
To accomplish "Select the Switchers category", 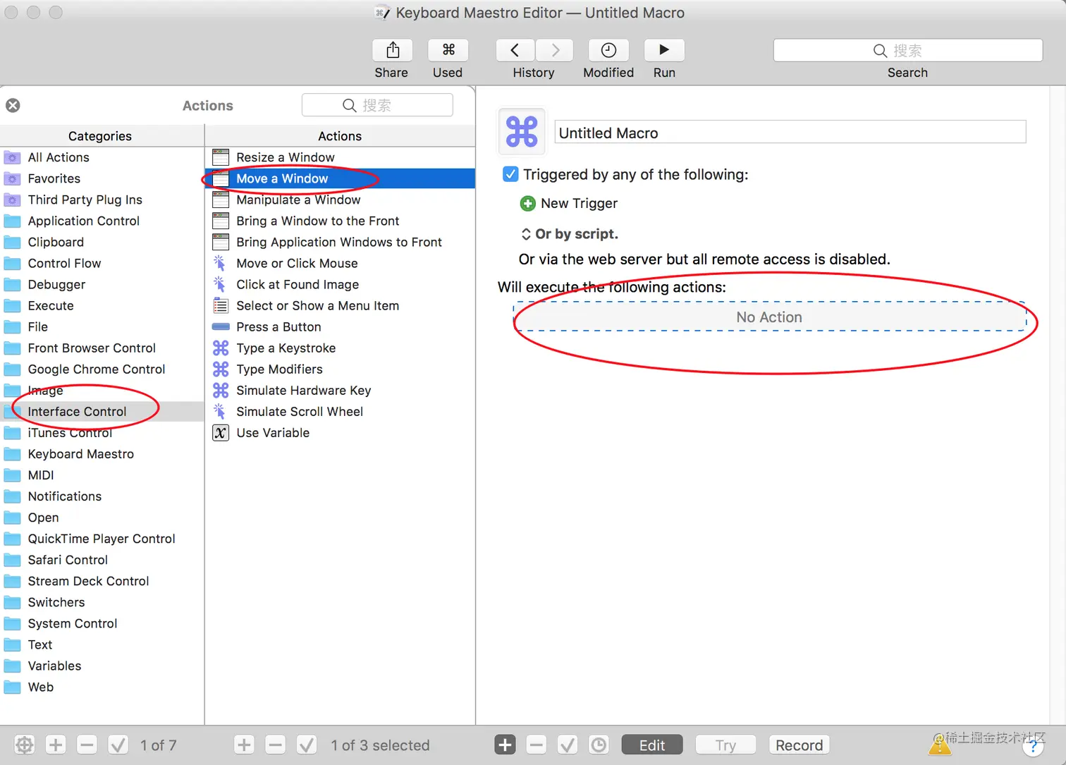I will point(102,602).
